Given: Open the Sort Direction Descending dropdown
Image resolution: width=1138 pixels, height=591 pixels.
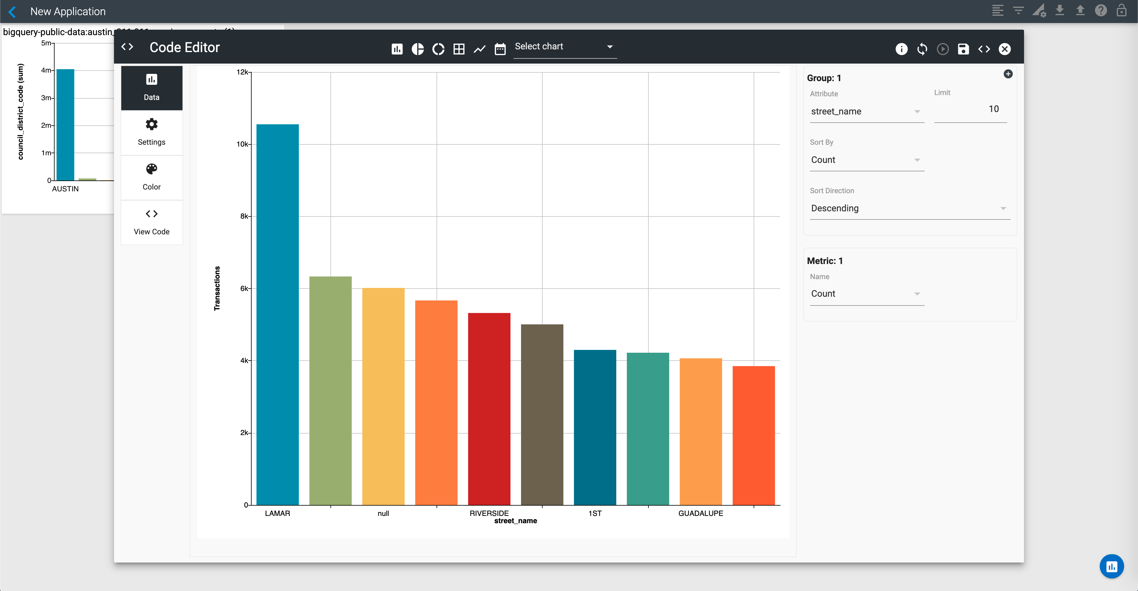Looking at the screenshot, I should 910,208.
